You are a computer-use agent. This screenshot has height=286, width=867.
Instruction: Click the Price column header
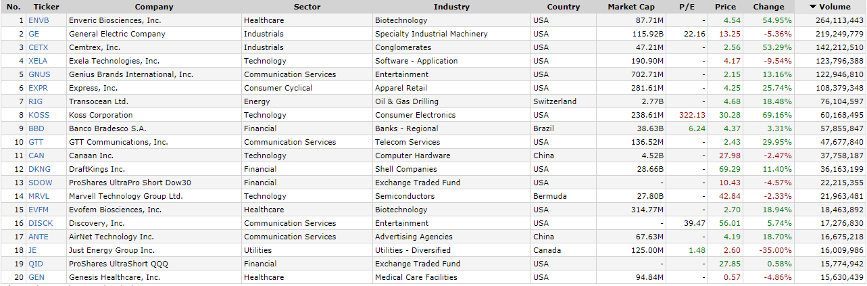726,7
